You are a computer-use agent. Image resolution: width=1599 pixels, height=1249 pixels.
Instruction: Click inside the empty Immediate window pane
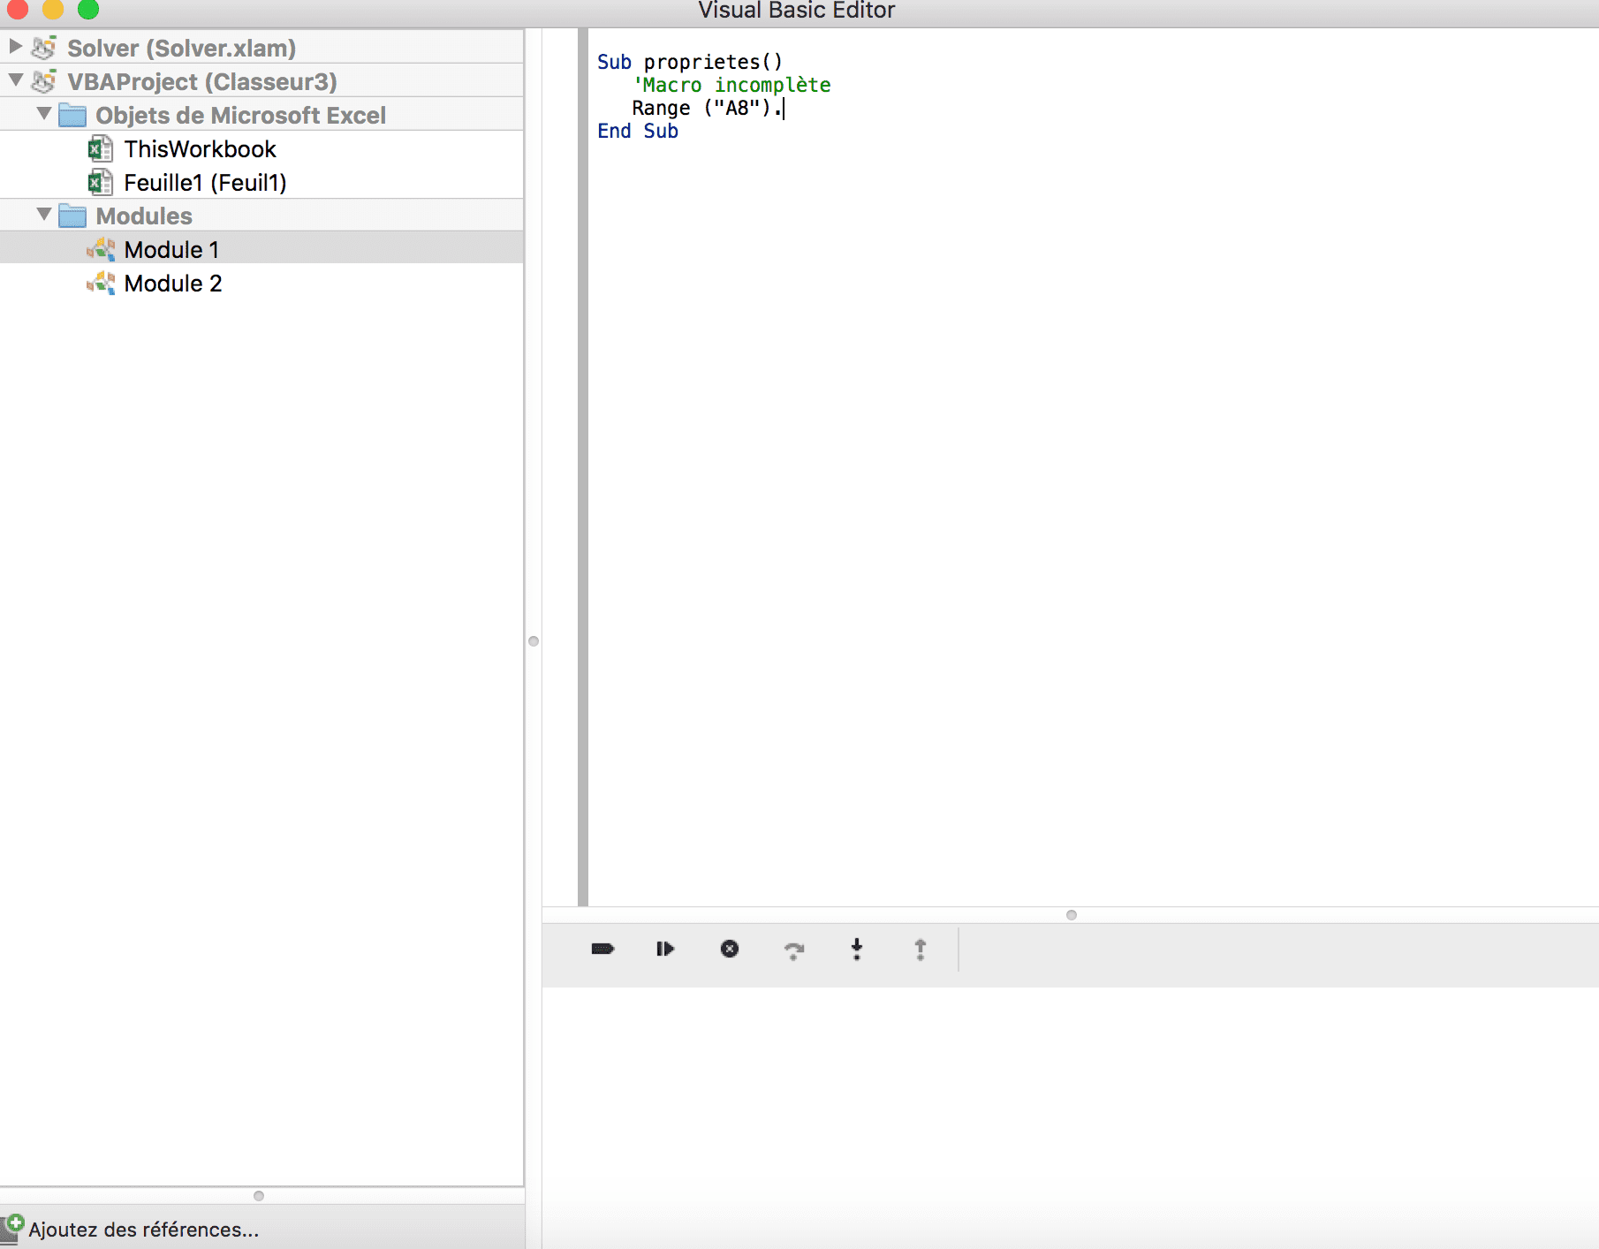tap(1069, 1113)
